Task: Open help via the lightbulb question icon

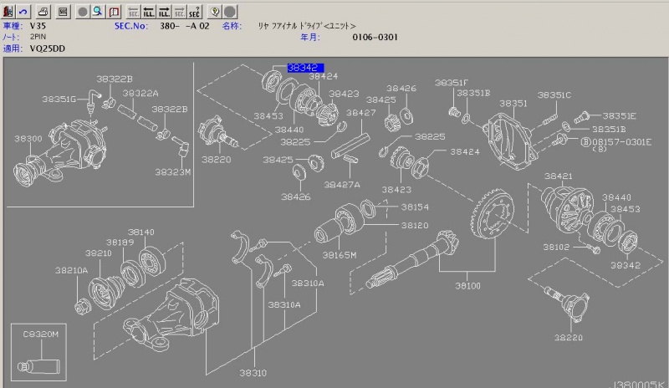Action: (x=214, y=12)
